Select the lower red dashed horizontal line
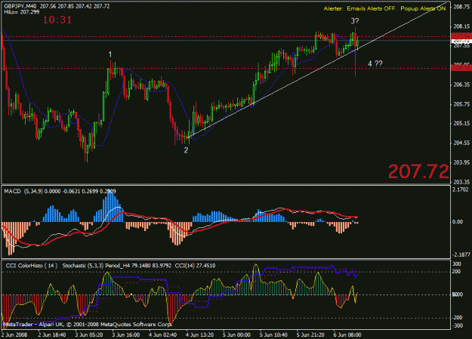This screenshot has height=339, width=472. coord(226,69)
